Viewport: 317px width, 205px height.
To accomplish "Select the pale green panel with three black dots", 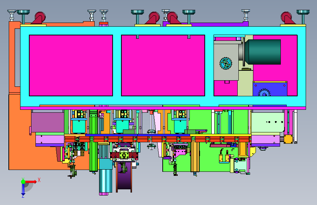I will tap(268, 122).
